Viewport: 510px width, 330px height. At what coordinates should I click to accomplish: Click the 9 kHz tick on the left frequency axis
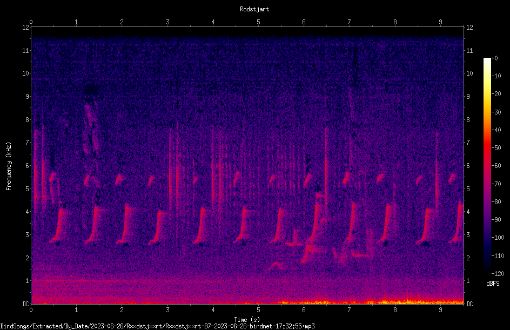(x=28, y=97)
